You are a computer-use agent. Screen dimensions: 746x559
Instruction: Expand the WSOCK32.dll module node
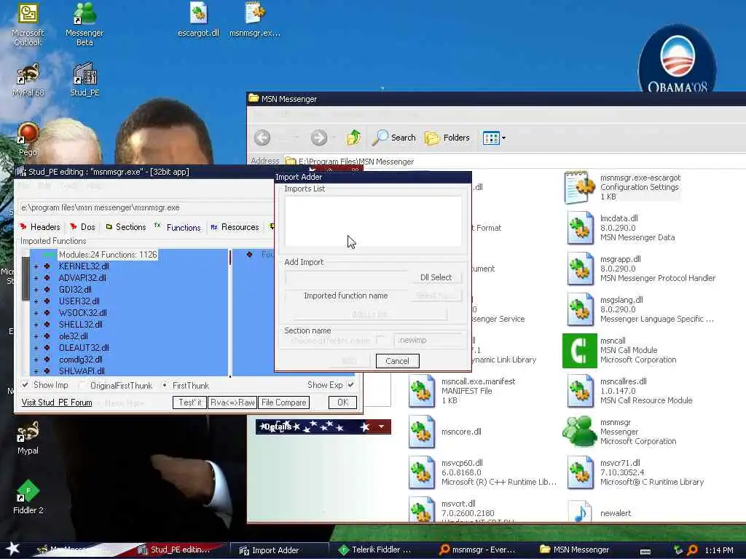coord(36,313)
